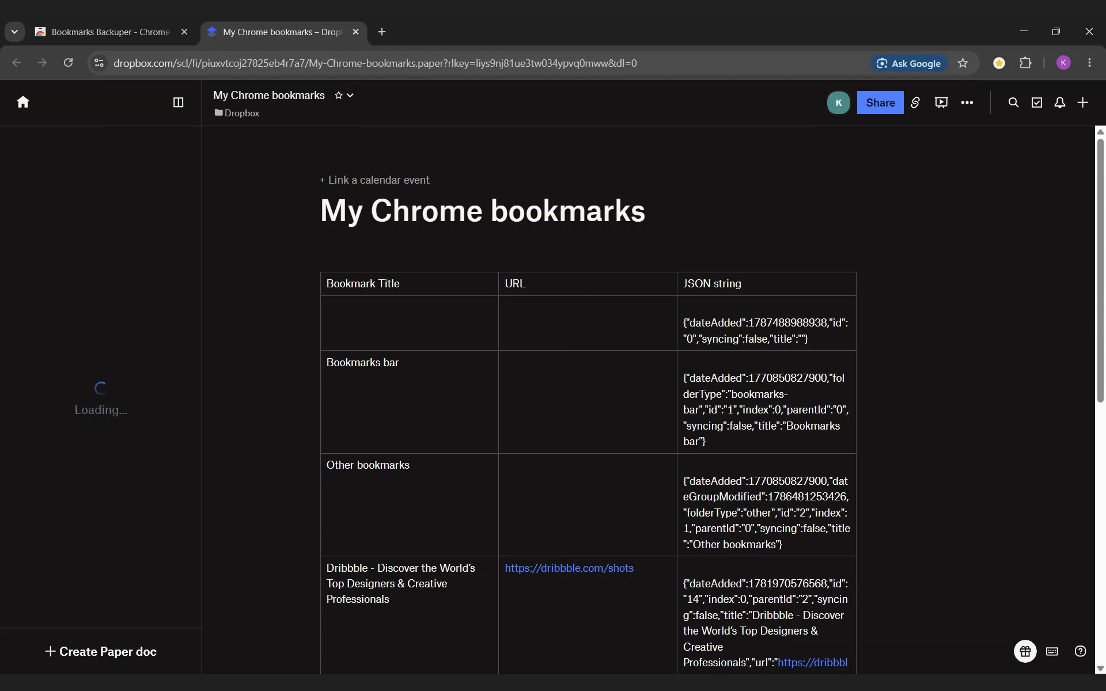Screen dimensions: 1106x691
Task: Click the Dribbble bookmark title cell
Action: pos(410,614)
